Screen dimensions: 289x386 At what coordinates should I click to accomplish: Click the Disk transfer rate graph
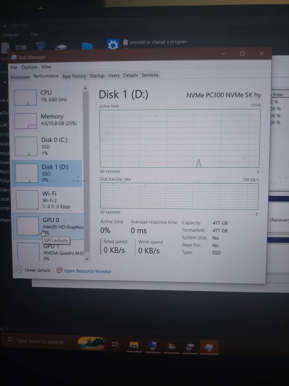point(179,196)
